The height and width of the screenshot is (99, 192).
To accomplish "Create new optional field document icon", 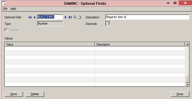I will coord(80,17).
